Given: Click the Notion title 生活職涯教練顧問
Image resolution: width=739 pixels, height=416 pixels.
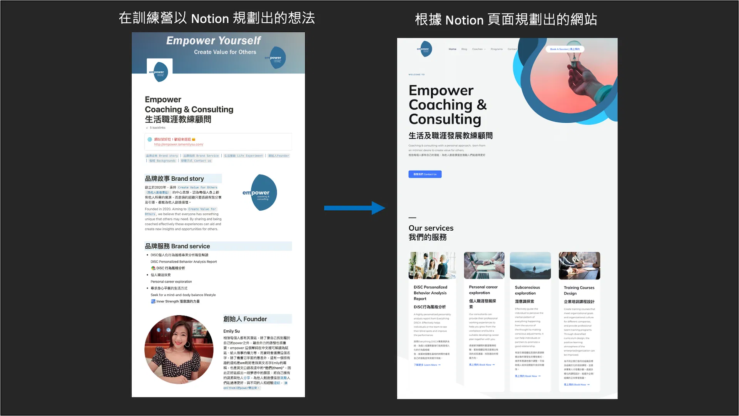Looking at the screenshot, I should 178,120.
